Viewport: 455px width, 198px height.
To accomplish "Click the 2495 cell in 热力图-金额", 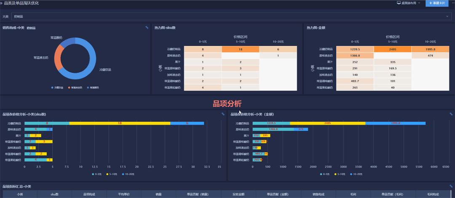I will coord(393,49).
